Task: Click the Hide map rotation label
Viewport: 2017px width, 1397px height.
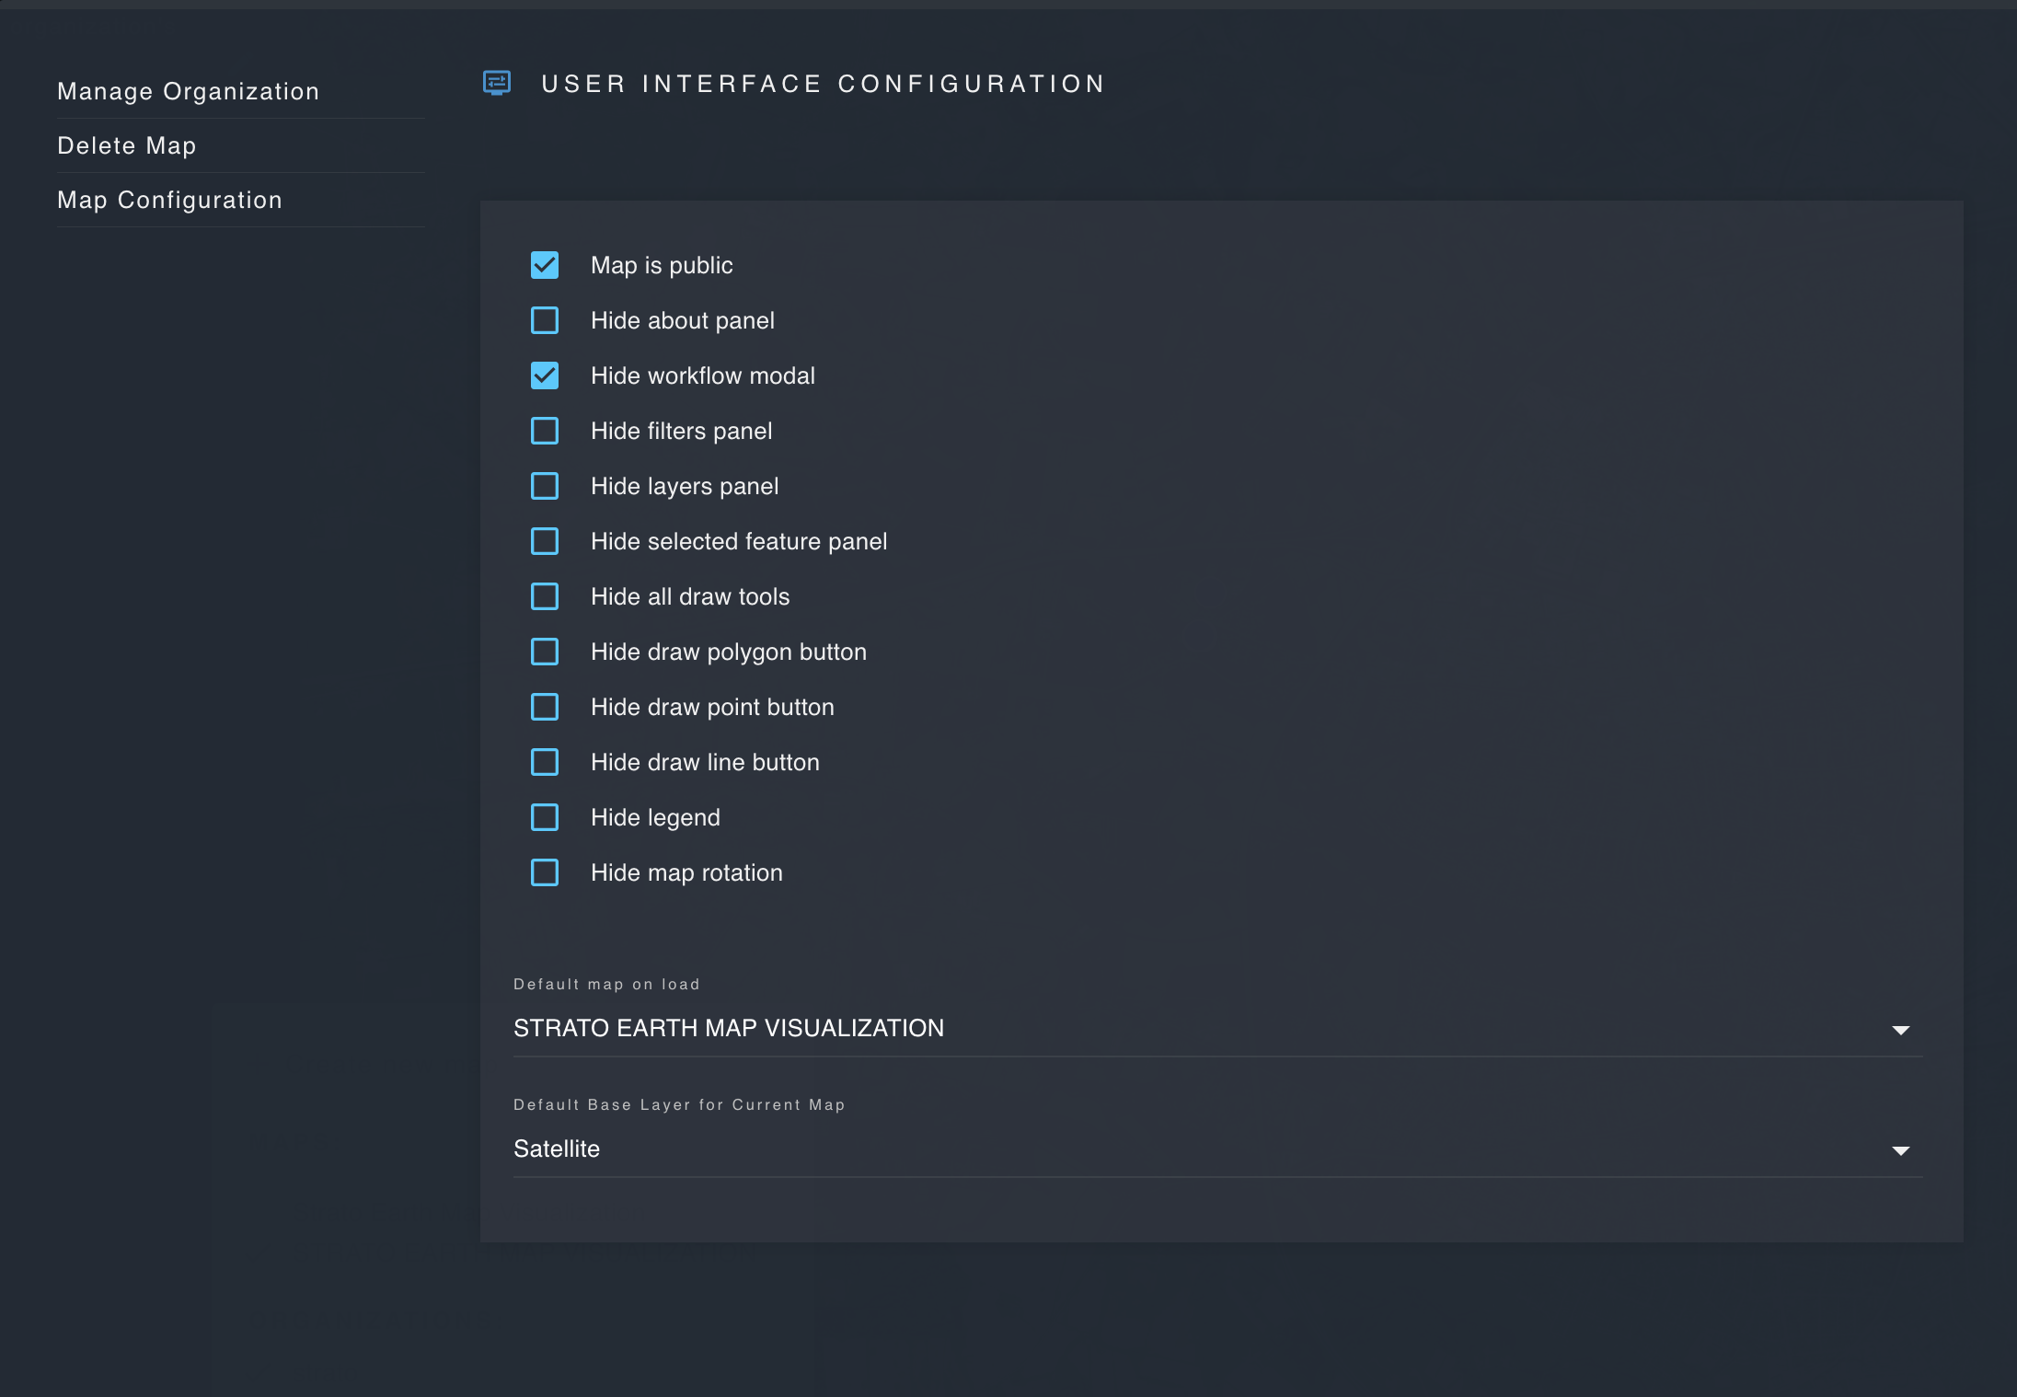Action: coord(686,872)
